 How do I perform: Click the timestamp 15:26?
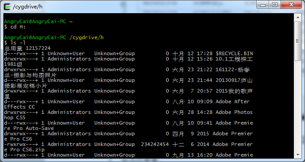(x=205, y=59)
